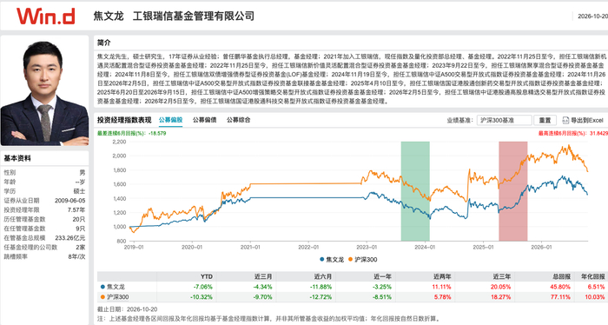Click 工银瑞信基金管理有限公司 company name
The height and width of the screenshot is (325, 608).
click(x=194, y=16)
